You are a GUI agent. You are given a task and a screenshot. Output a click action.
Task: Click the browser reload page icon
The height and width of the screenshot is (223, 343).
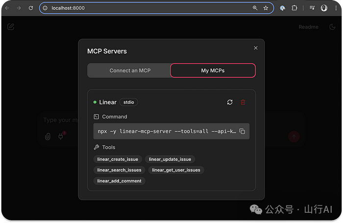pyautogui.click(x=31, y=8)
